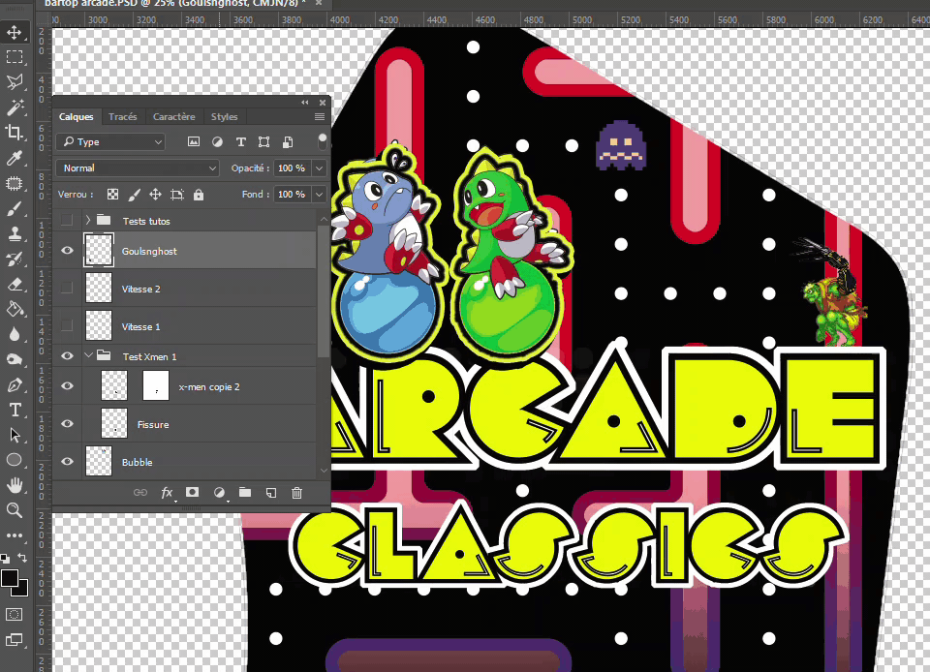Create a new layer group
This screenshot has height=672, width=930.
click(x=245, y=493)
